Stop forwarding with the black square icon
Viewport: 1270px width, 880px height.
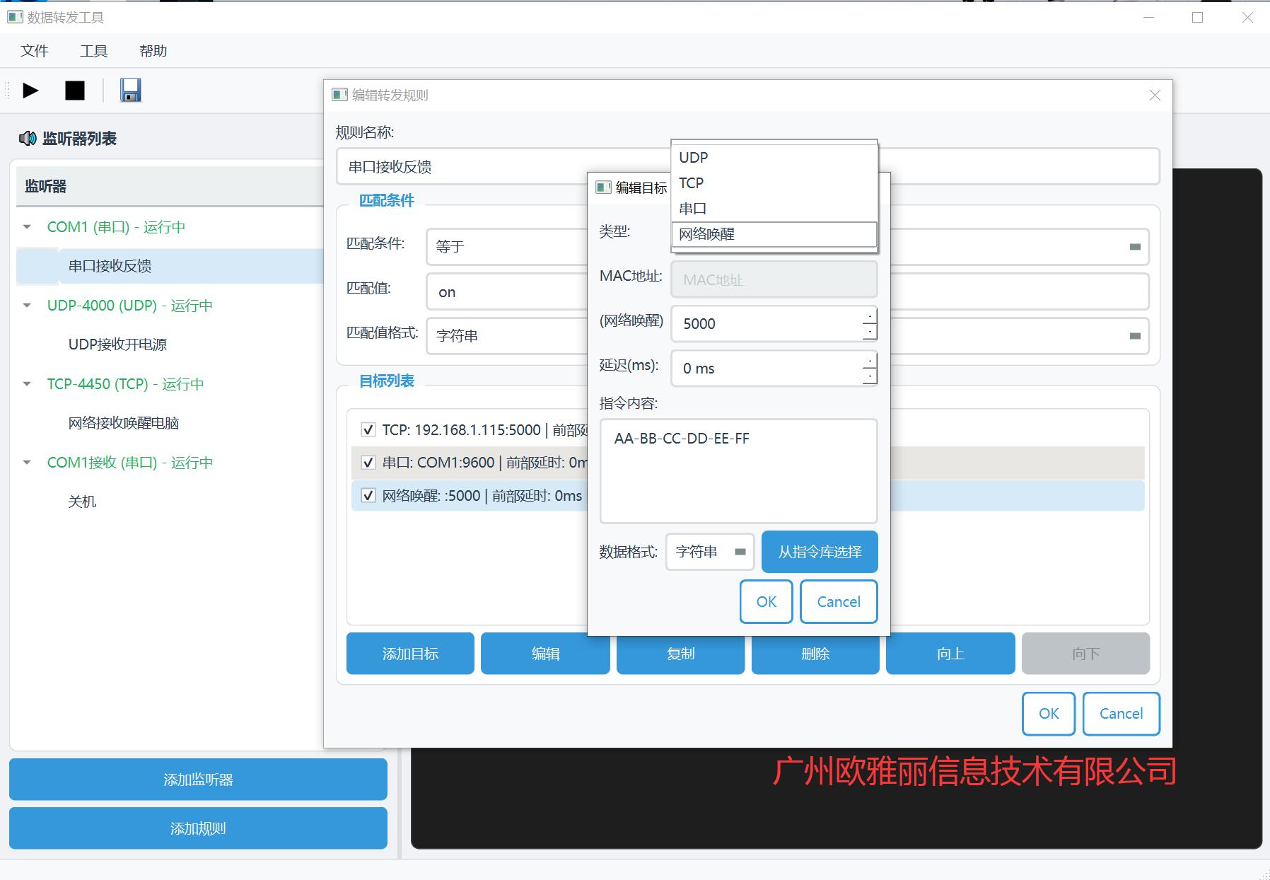[75, 91]
